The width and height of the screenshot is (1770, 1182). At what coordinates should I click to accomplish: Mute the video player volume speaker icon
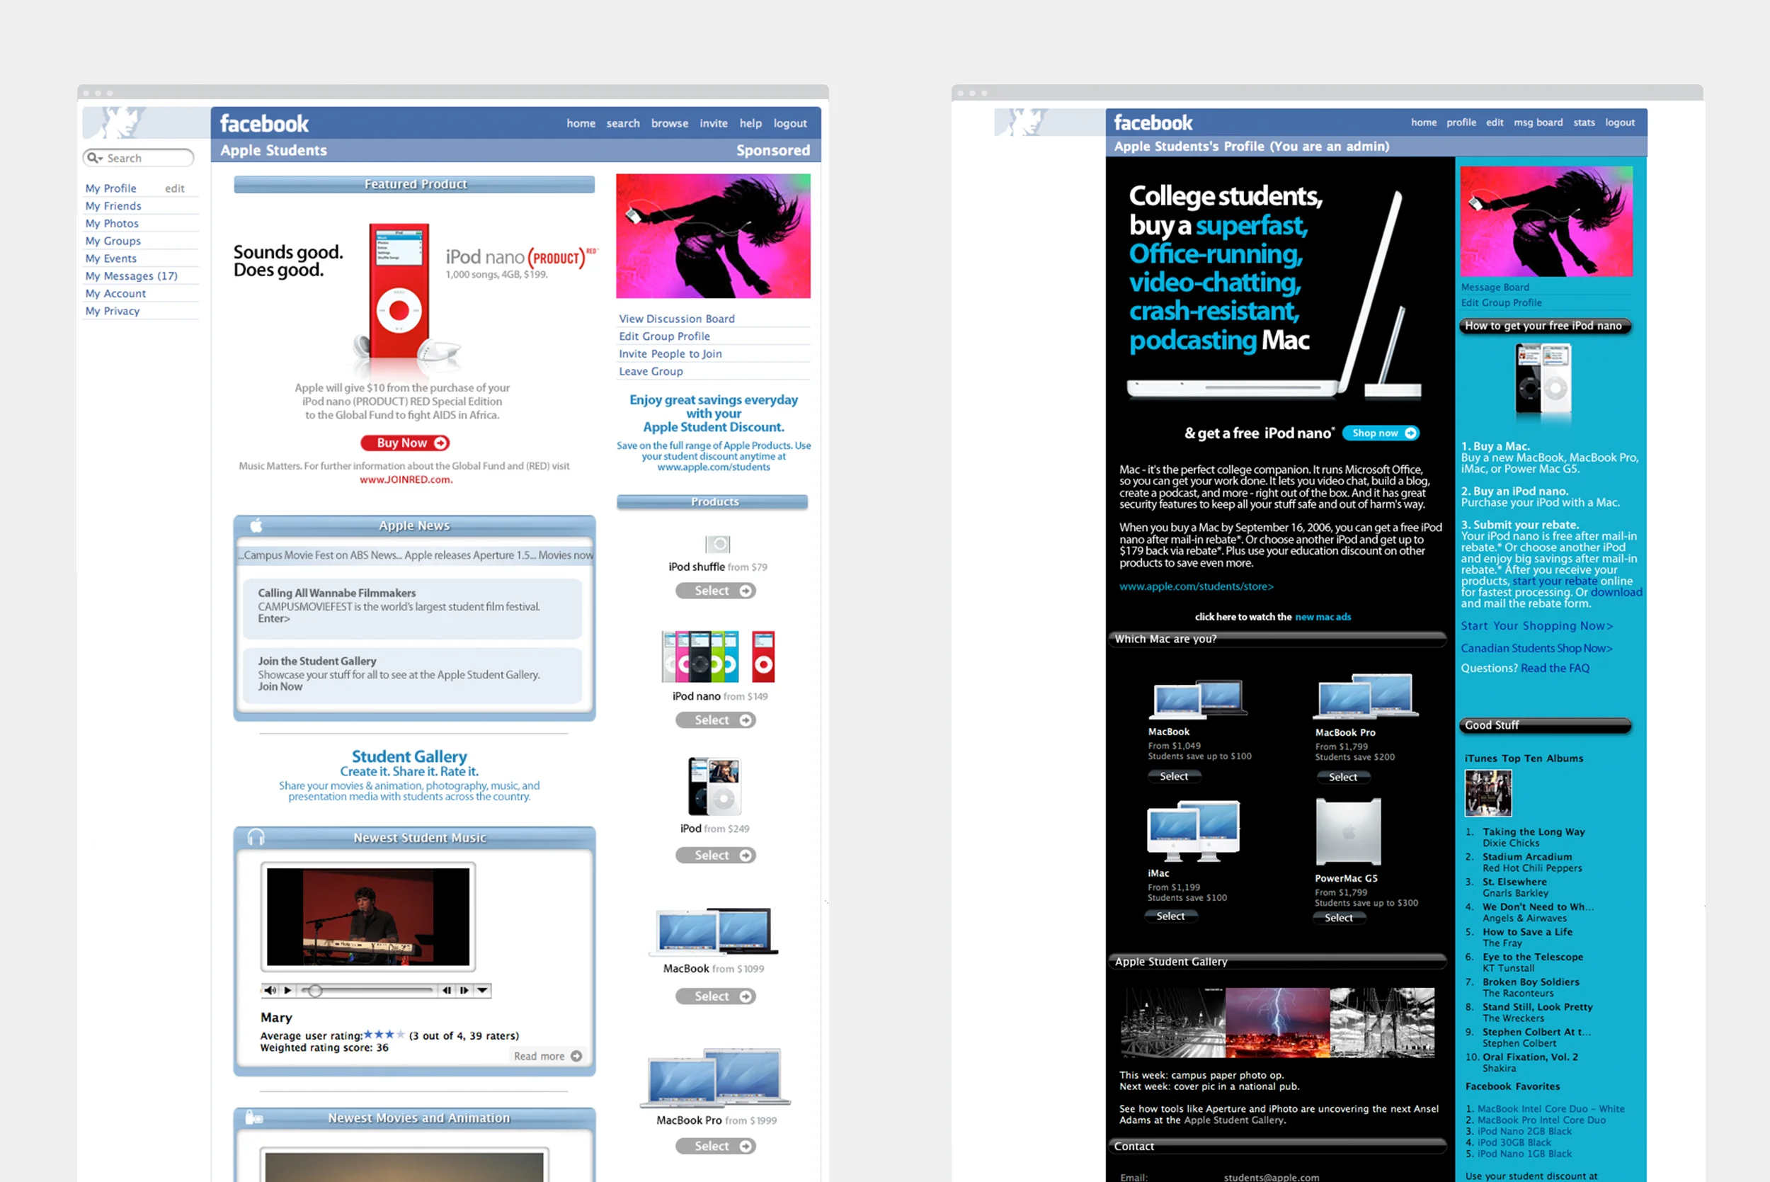pos(270,991)
